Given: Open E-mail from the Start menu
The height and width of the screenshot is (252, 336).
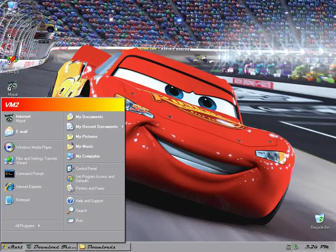Looking at the screenshot, I should [33, 132].
